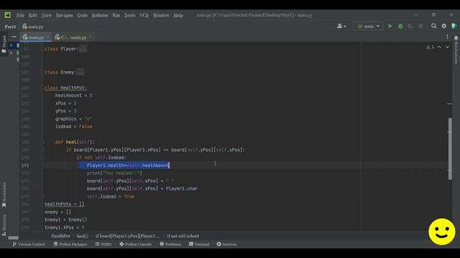Open the Run menu
Image resolution: width=460 pixels, height=258 pixels.
(116, 15)
